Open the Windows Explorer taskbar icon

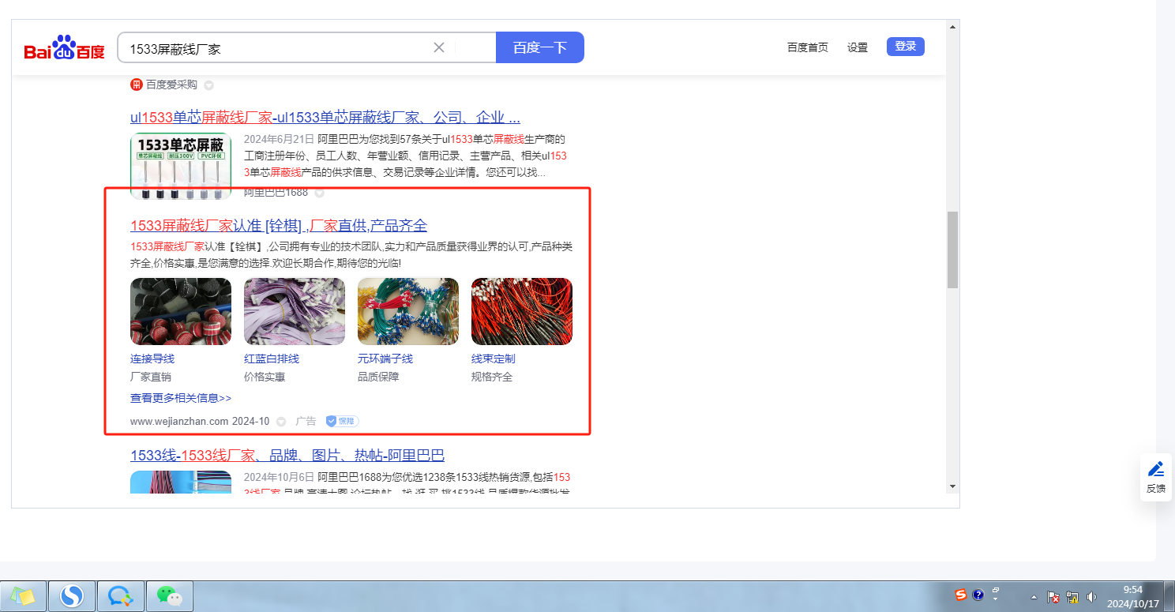pyautogui.click(x=23, y=596)
